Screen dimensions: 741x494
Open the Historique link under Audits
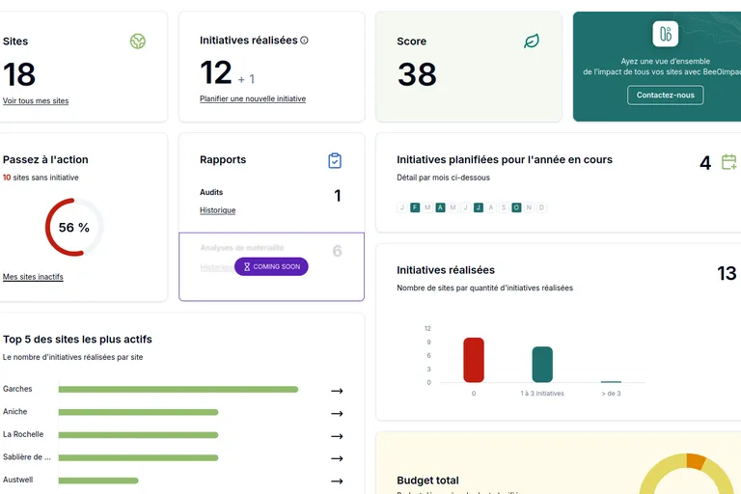217,210
